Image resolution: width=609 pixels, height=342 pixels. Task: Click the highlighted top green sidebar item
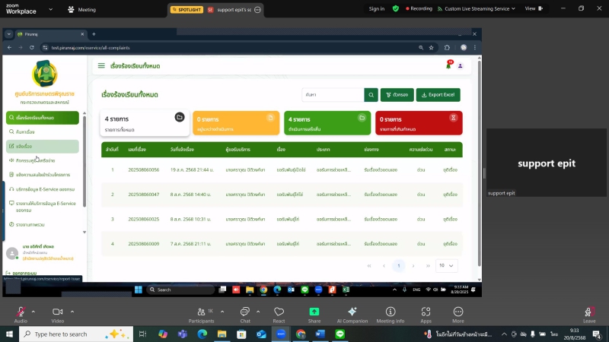coord(43,118)
